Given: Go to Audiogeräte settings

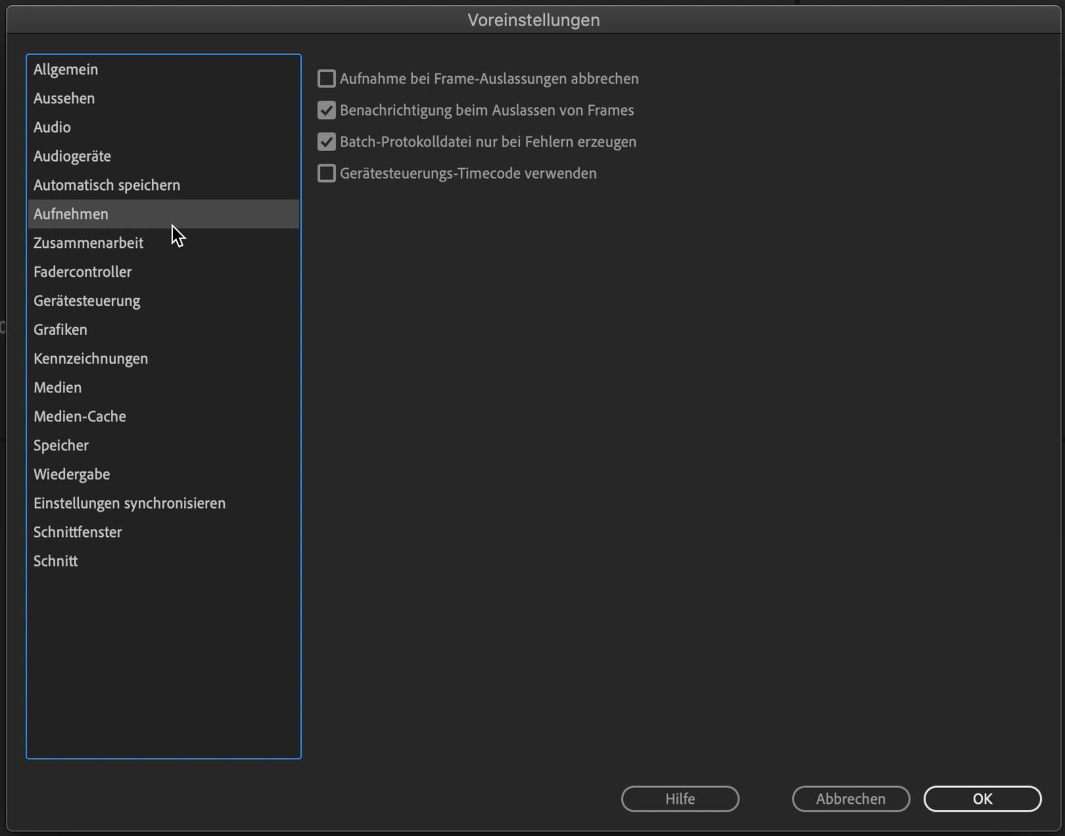Looking at the screenshot, I should pos(72,156).
